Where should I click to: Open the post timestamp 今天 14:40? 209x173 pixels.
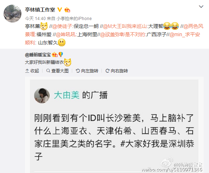[x=35, y=18]
